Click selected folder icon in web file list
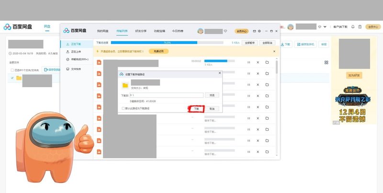 [19, 78]
